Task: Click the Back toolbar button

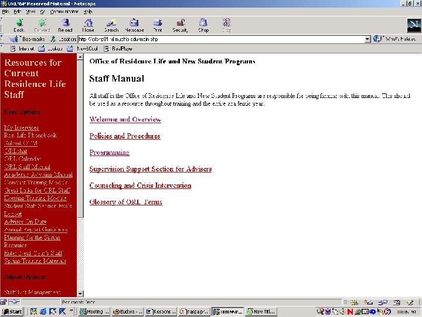Action: tap(19, 26)
